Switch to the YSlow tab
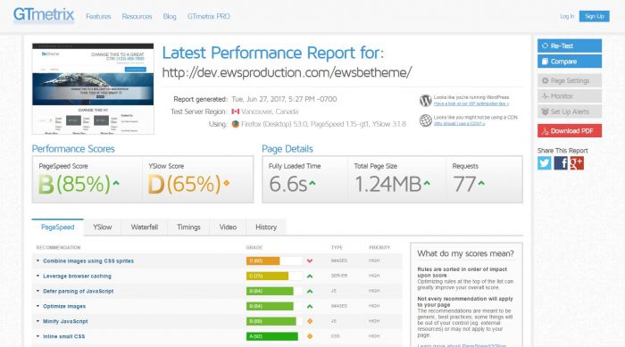 tap(103, 227)
